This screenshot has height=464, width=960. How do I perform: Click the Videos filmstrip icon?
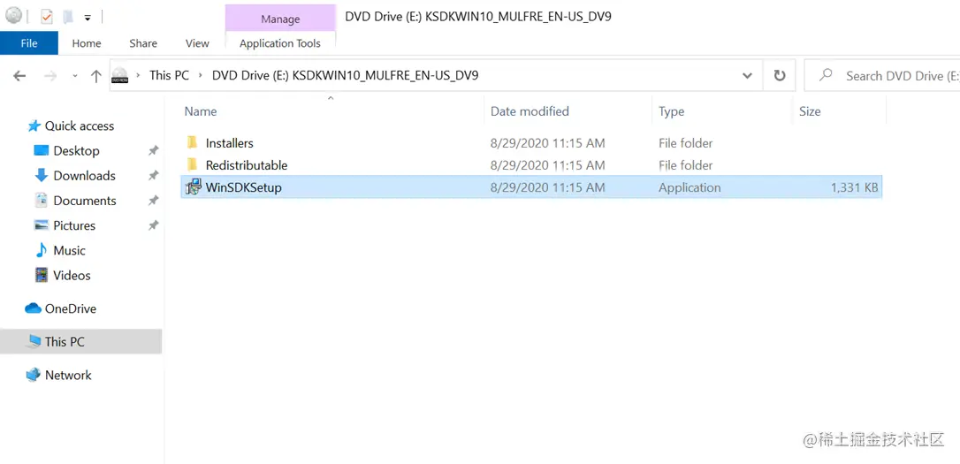click(x=41, y=276)
